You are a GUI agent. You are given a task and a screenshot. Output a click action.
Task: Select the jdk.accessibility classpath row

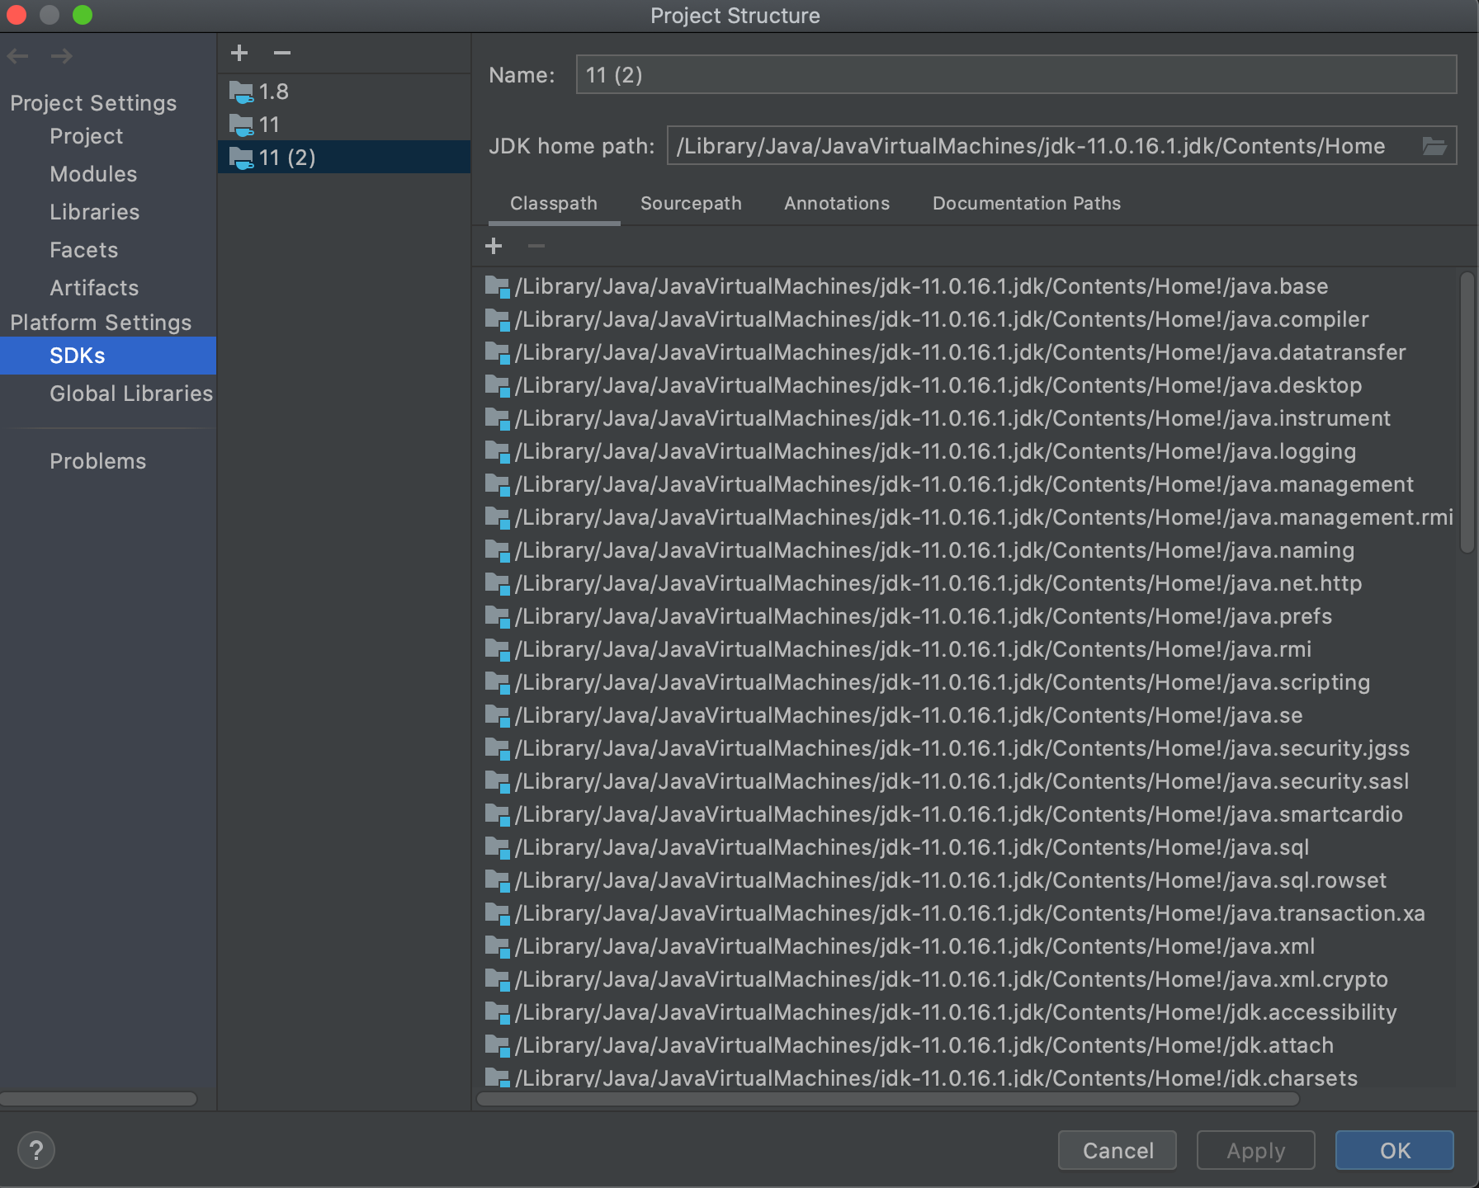(x=966, y=1013)
